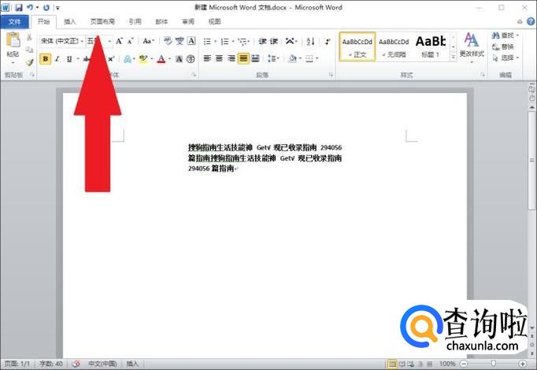
Task: Click the Replace (替换) icon button
Action: [x=503, y=46]
